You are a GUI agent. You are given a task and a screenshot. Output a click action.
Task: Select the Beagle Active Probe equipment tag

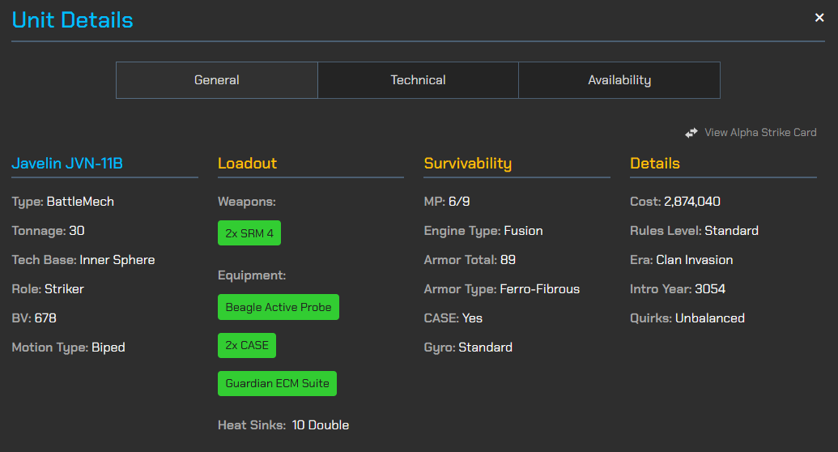pos(278,307)
